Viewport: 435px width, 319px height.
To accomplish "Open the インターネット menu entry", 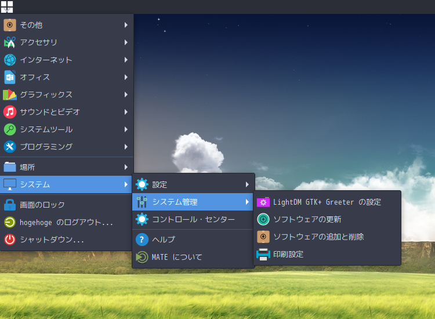I will coord(67,60).
